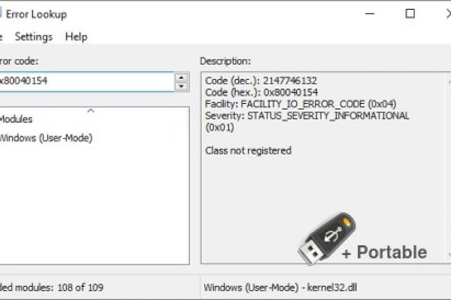Viewport: 451px width, 300px height.
Task: Open the Settings menu
Action: 33,37
